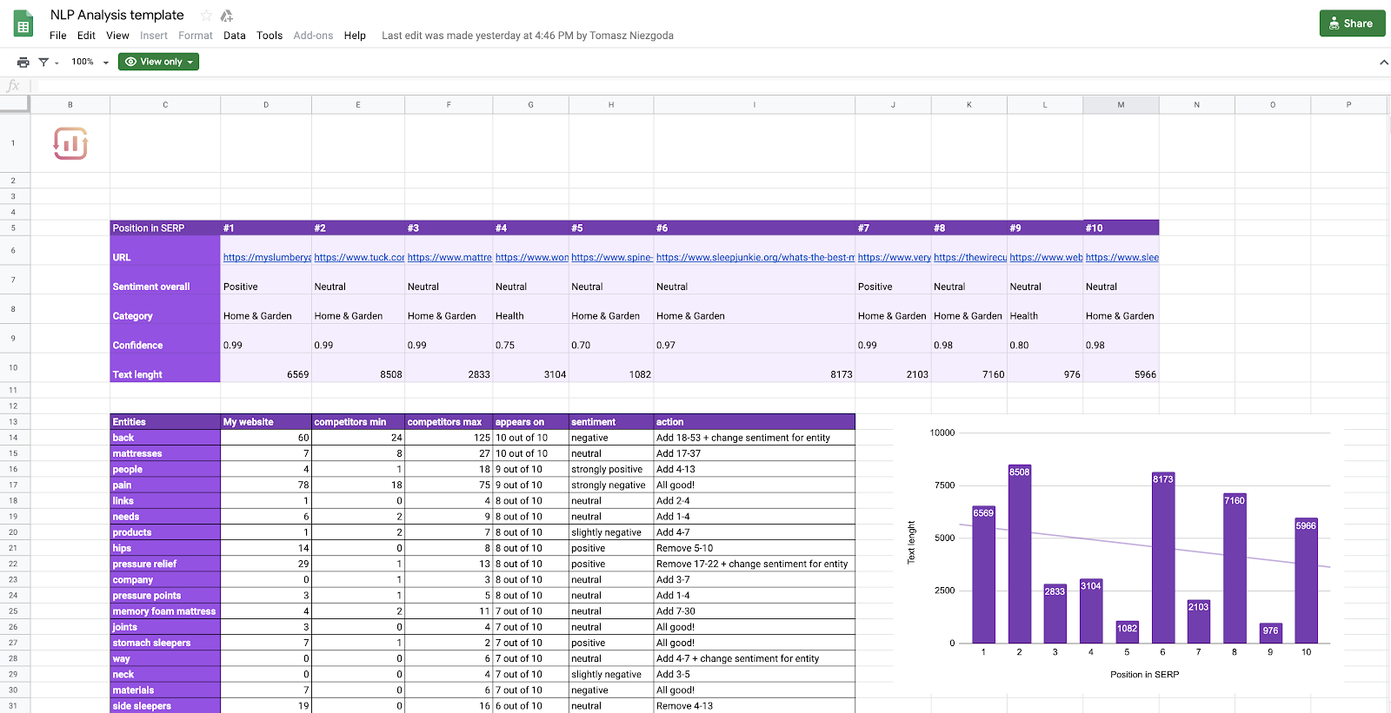Viewport: 1391px width, 713px height.
Task: Select column D header
Action: (266, 104)
